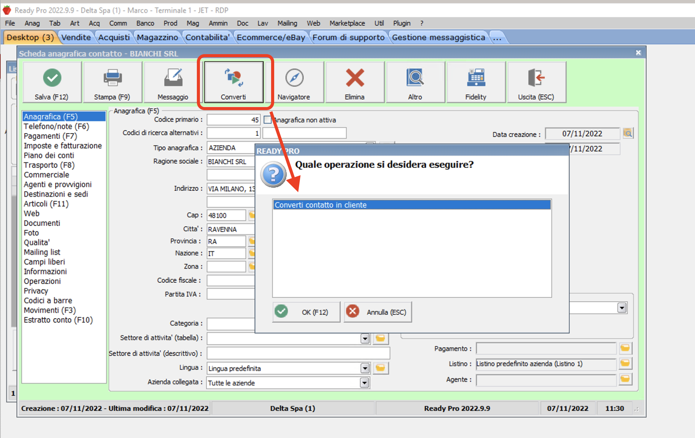Select Agenti e provvigioni in sidebar
Screen dimensions: 695x438
[x=58, y=185]
